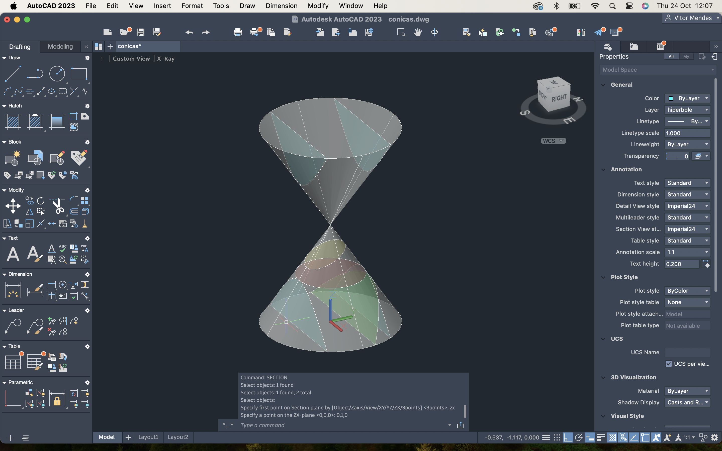Collapse the General properties section
Image resolution: width=722 pixels, height=451 pixels.
(x=603, y=85)
